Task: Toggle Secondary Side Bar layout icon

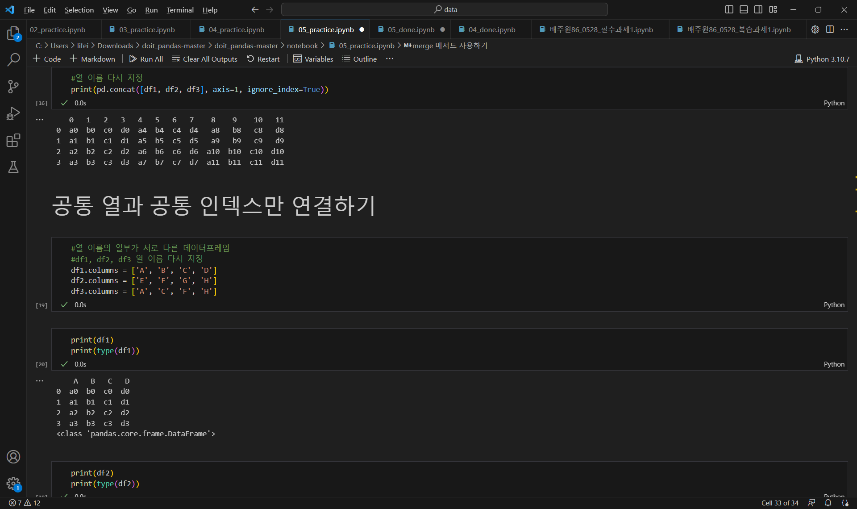Action: coord(758,9)
